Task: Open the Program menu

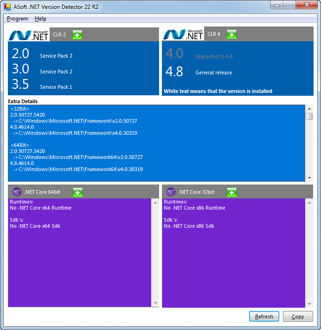Action: 18,19
